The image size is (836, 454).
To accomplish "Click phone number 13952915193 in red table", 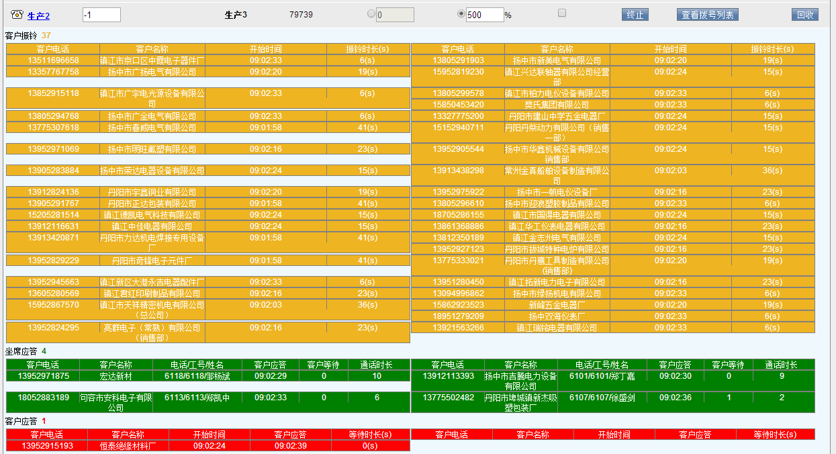I will 47,445.
